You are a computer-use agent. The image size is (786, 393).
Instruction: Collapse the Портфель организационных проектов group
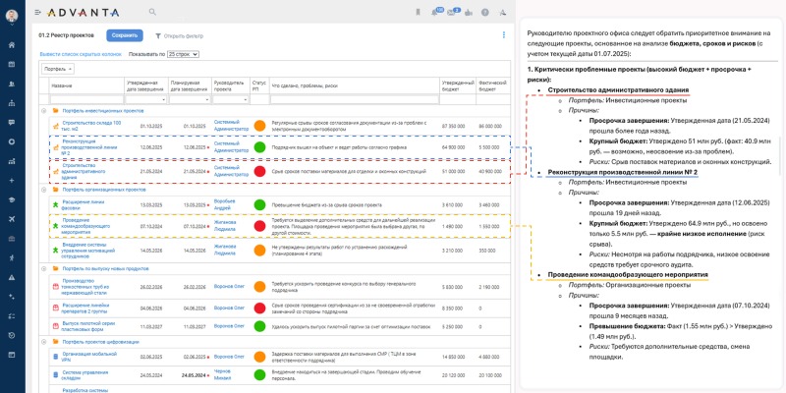[x=43, y=191]
